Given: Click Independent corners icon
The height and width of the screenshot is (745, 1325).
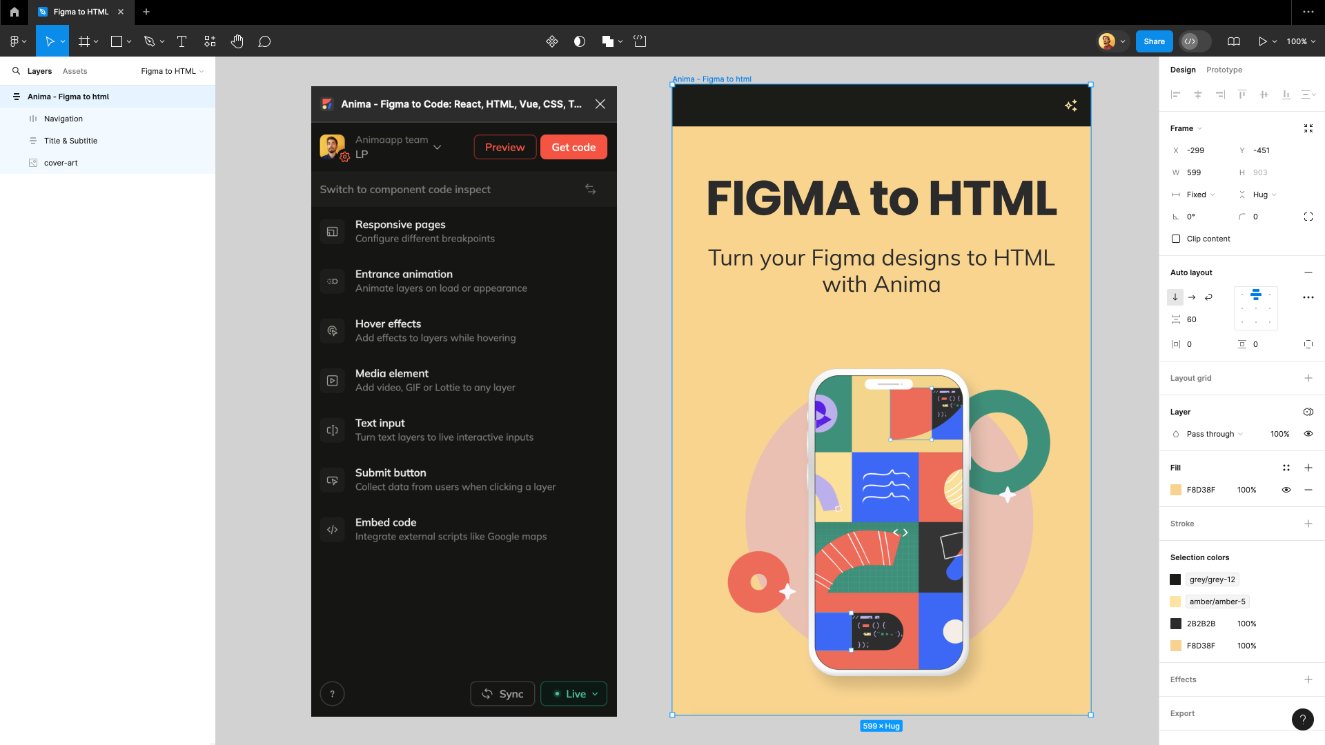Looking at the screenshot, I should tap(1308, 217).
